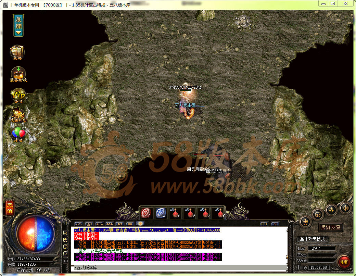Toggle the private-message channel icon
The image size is (356, 276).
pyautogui.click(x=66, y=253)
